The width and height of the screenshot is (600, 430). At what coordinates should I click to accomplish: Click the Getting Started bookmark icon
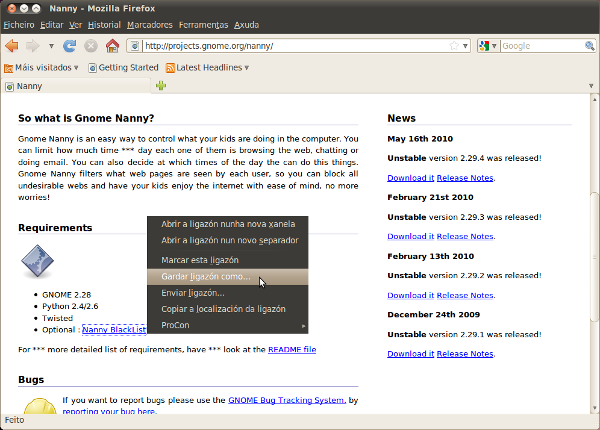pos(93,68)
